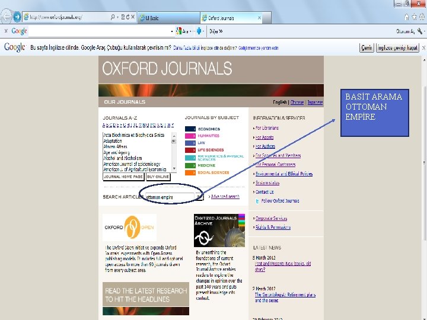
Task: Expand the address bar search dropdown arrow
Action: (x=117, y=17)
